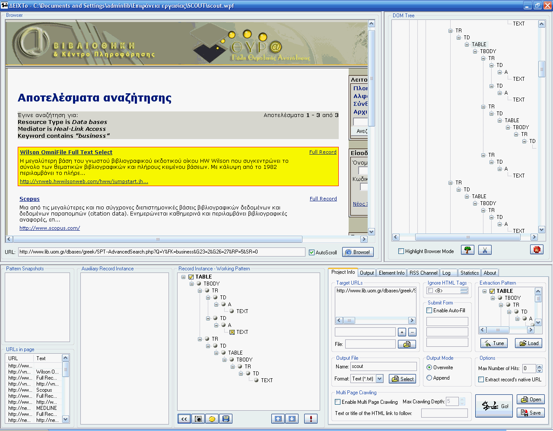The image size is (553, 431).
Task: Click the Go! button with running figure icon
Action: pyautogui.click(x=494, y=406)
